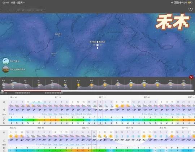The width and height of the screenshot is (195, 152).
Task: Click the -2° temperature in top table
Action: (34, 110)
